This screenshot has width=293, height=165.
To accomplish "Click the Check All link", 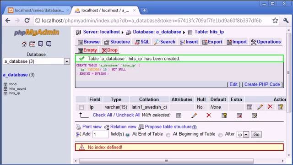I will [x=102, y=115].
